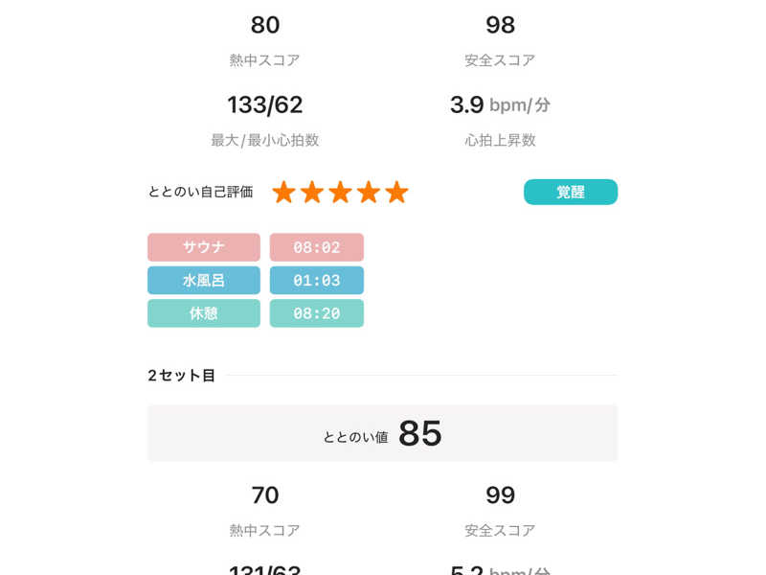Click the fourth orange rating star
The height and width of the screenshot is (575, 766).
pos(369,193)
